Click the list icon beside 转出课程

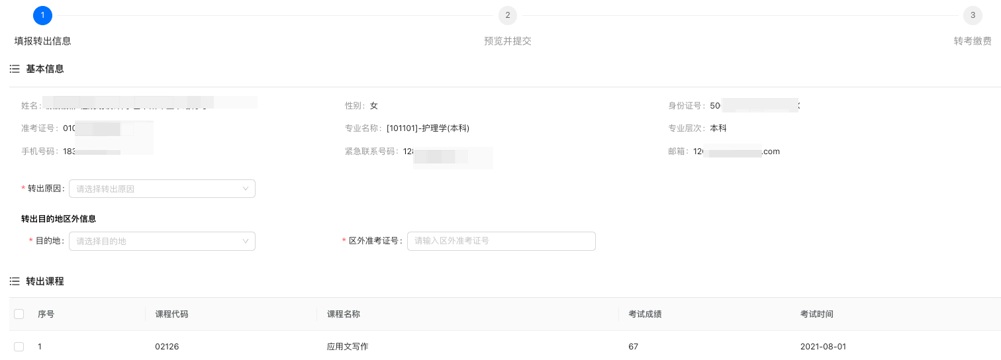coord(15,281)
